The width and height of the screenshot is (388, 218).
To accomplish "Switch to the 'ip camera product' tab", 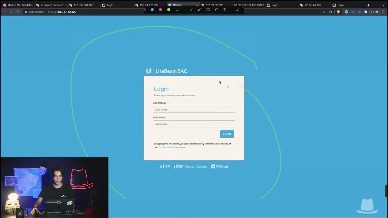I will 51,5.
